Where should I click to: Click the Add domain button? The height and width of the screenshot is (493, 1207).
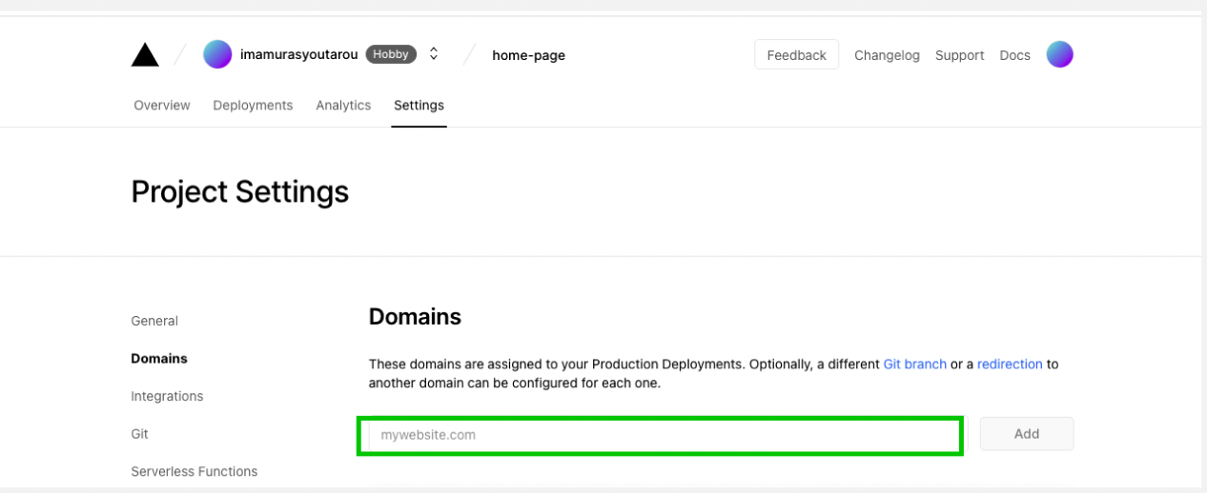click(1027, 434)
